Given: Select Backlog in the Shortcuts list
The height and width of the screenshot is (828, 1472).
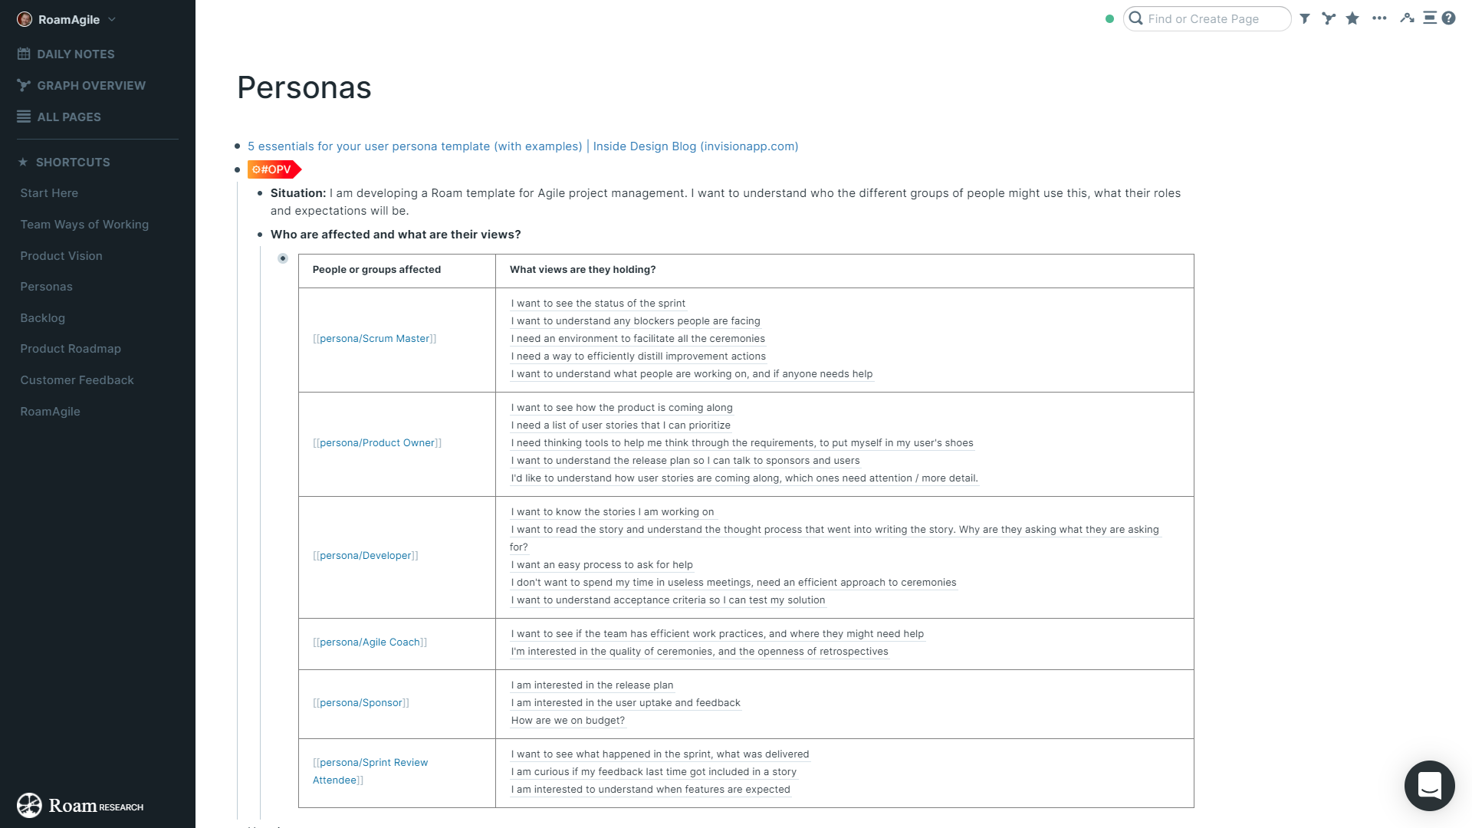Looking at the screenshot, I should 43,317.
